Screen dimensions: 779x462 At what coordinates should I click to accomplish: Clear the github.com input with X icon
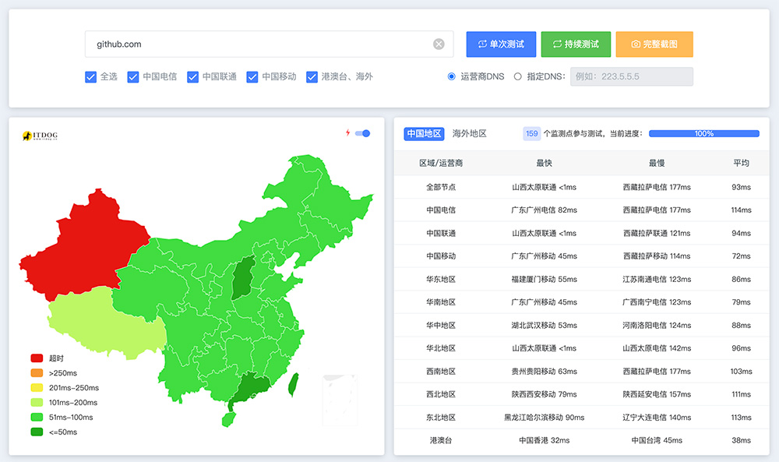[x=439, y=44]
